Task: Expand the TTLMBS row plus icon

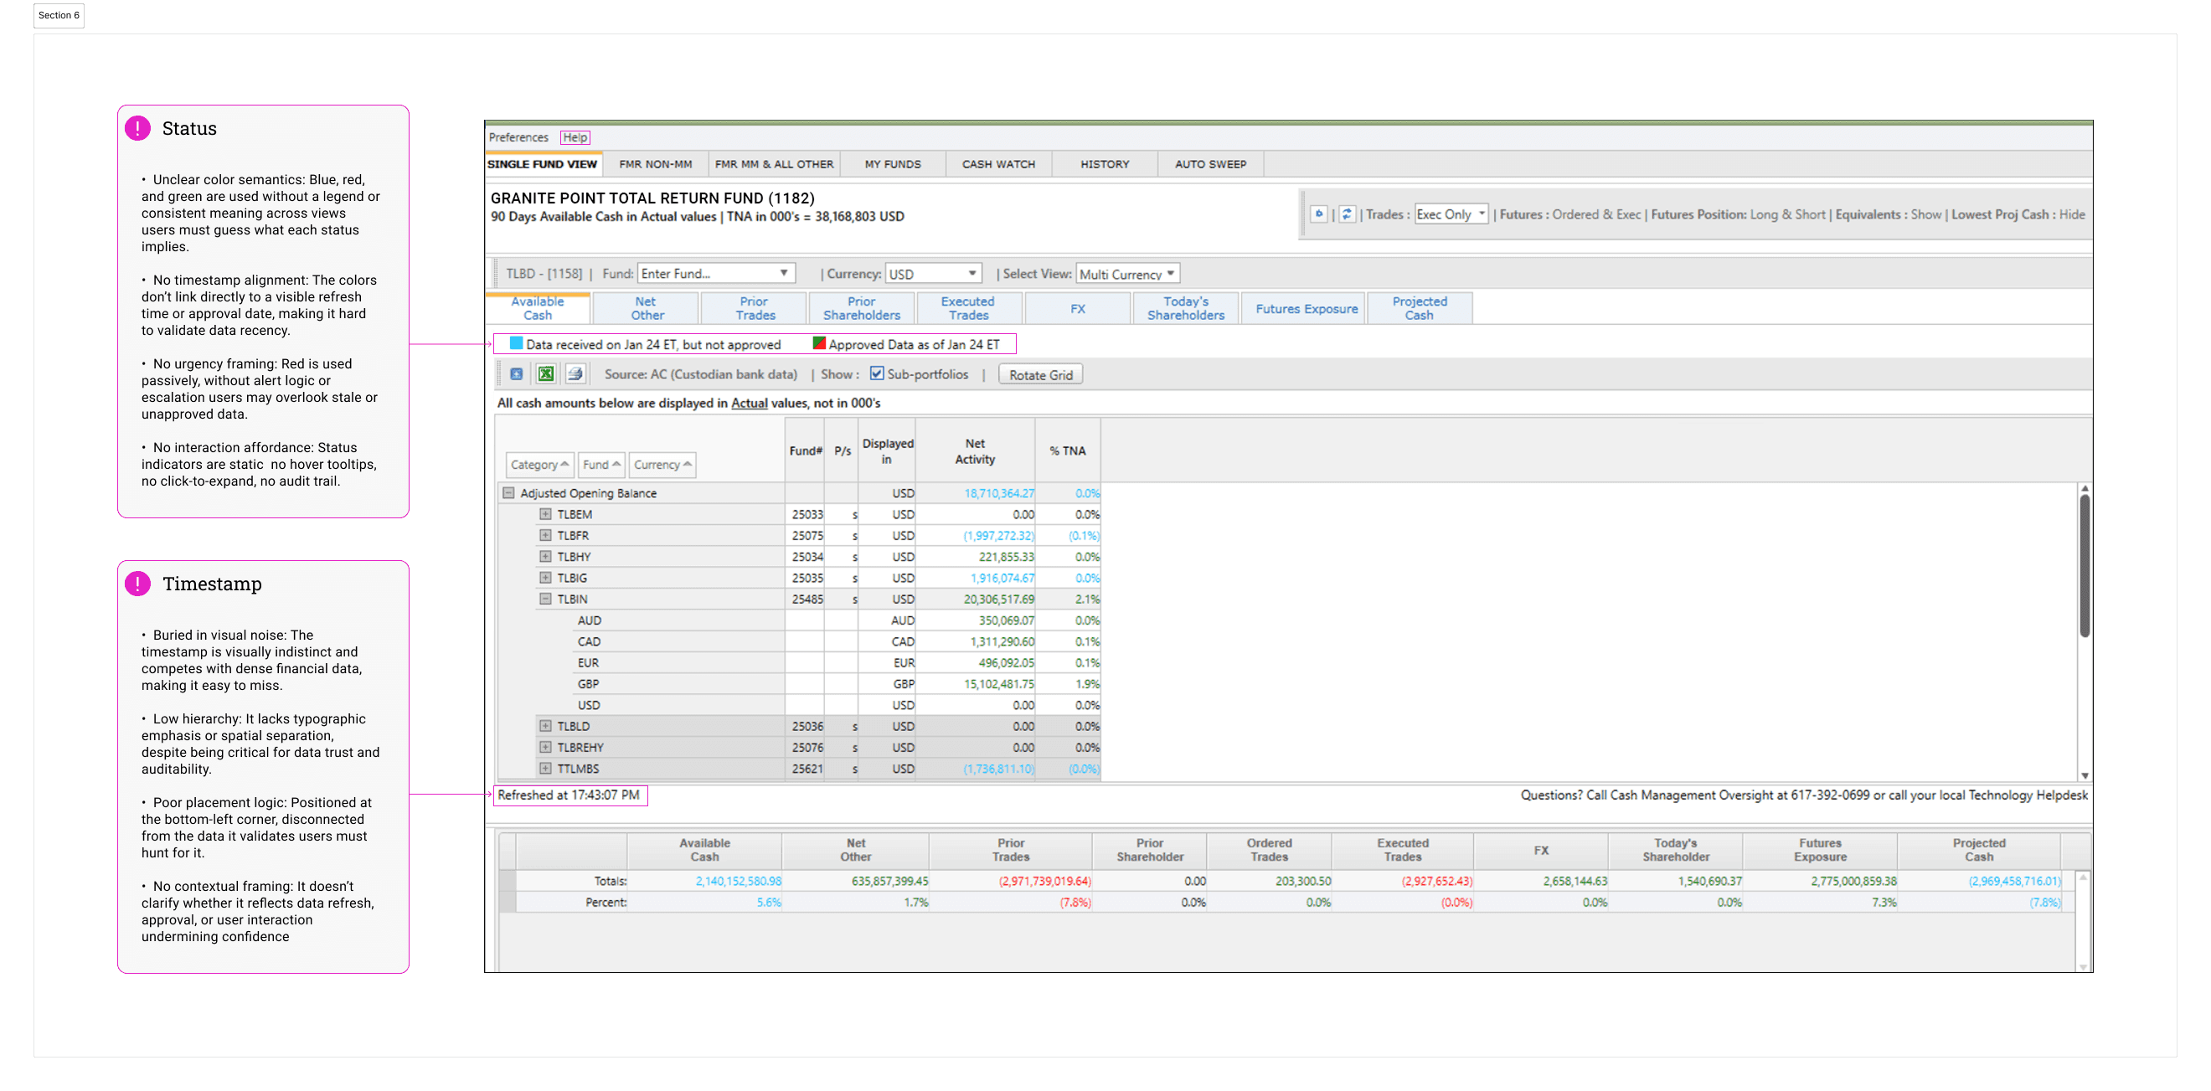Action: coord(545,768)
